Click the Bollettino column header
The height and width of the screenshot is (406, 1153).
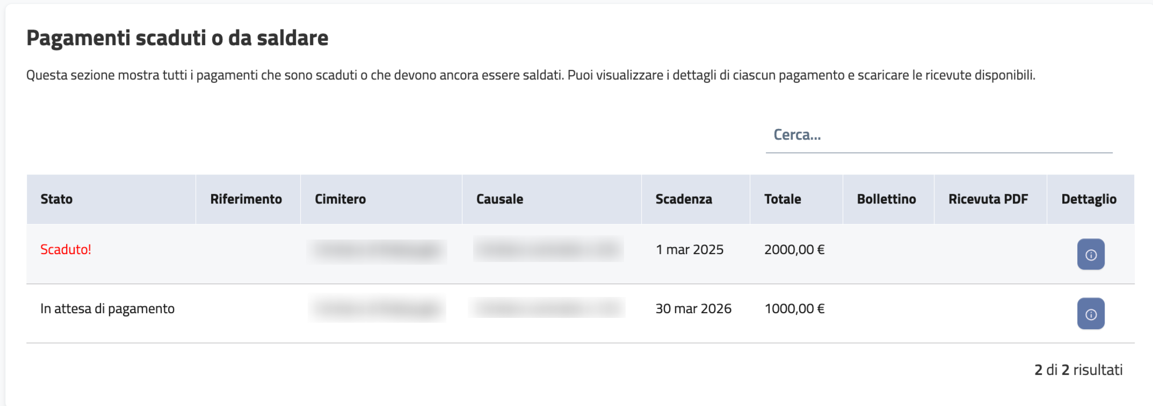pos(886,199)
